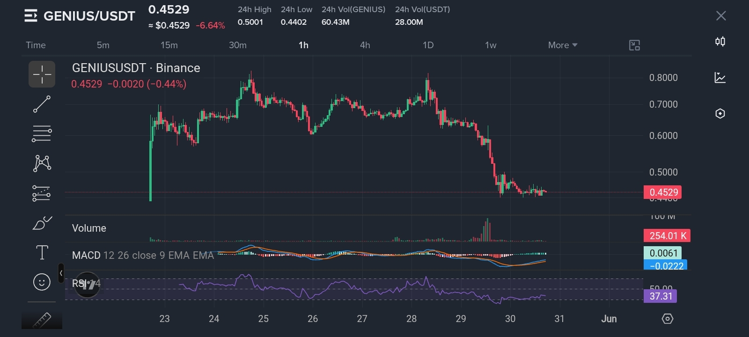Switch to the 1w timeframe
Image resolution: width=749 pixels, height=337 pixels.
pyautogui.click(x=491, y=45)
